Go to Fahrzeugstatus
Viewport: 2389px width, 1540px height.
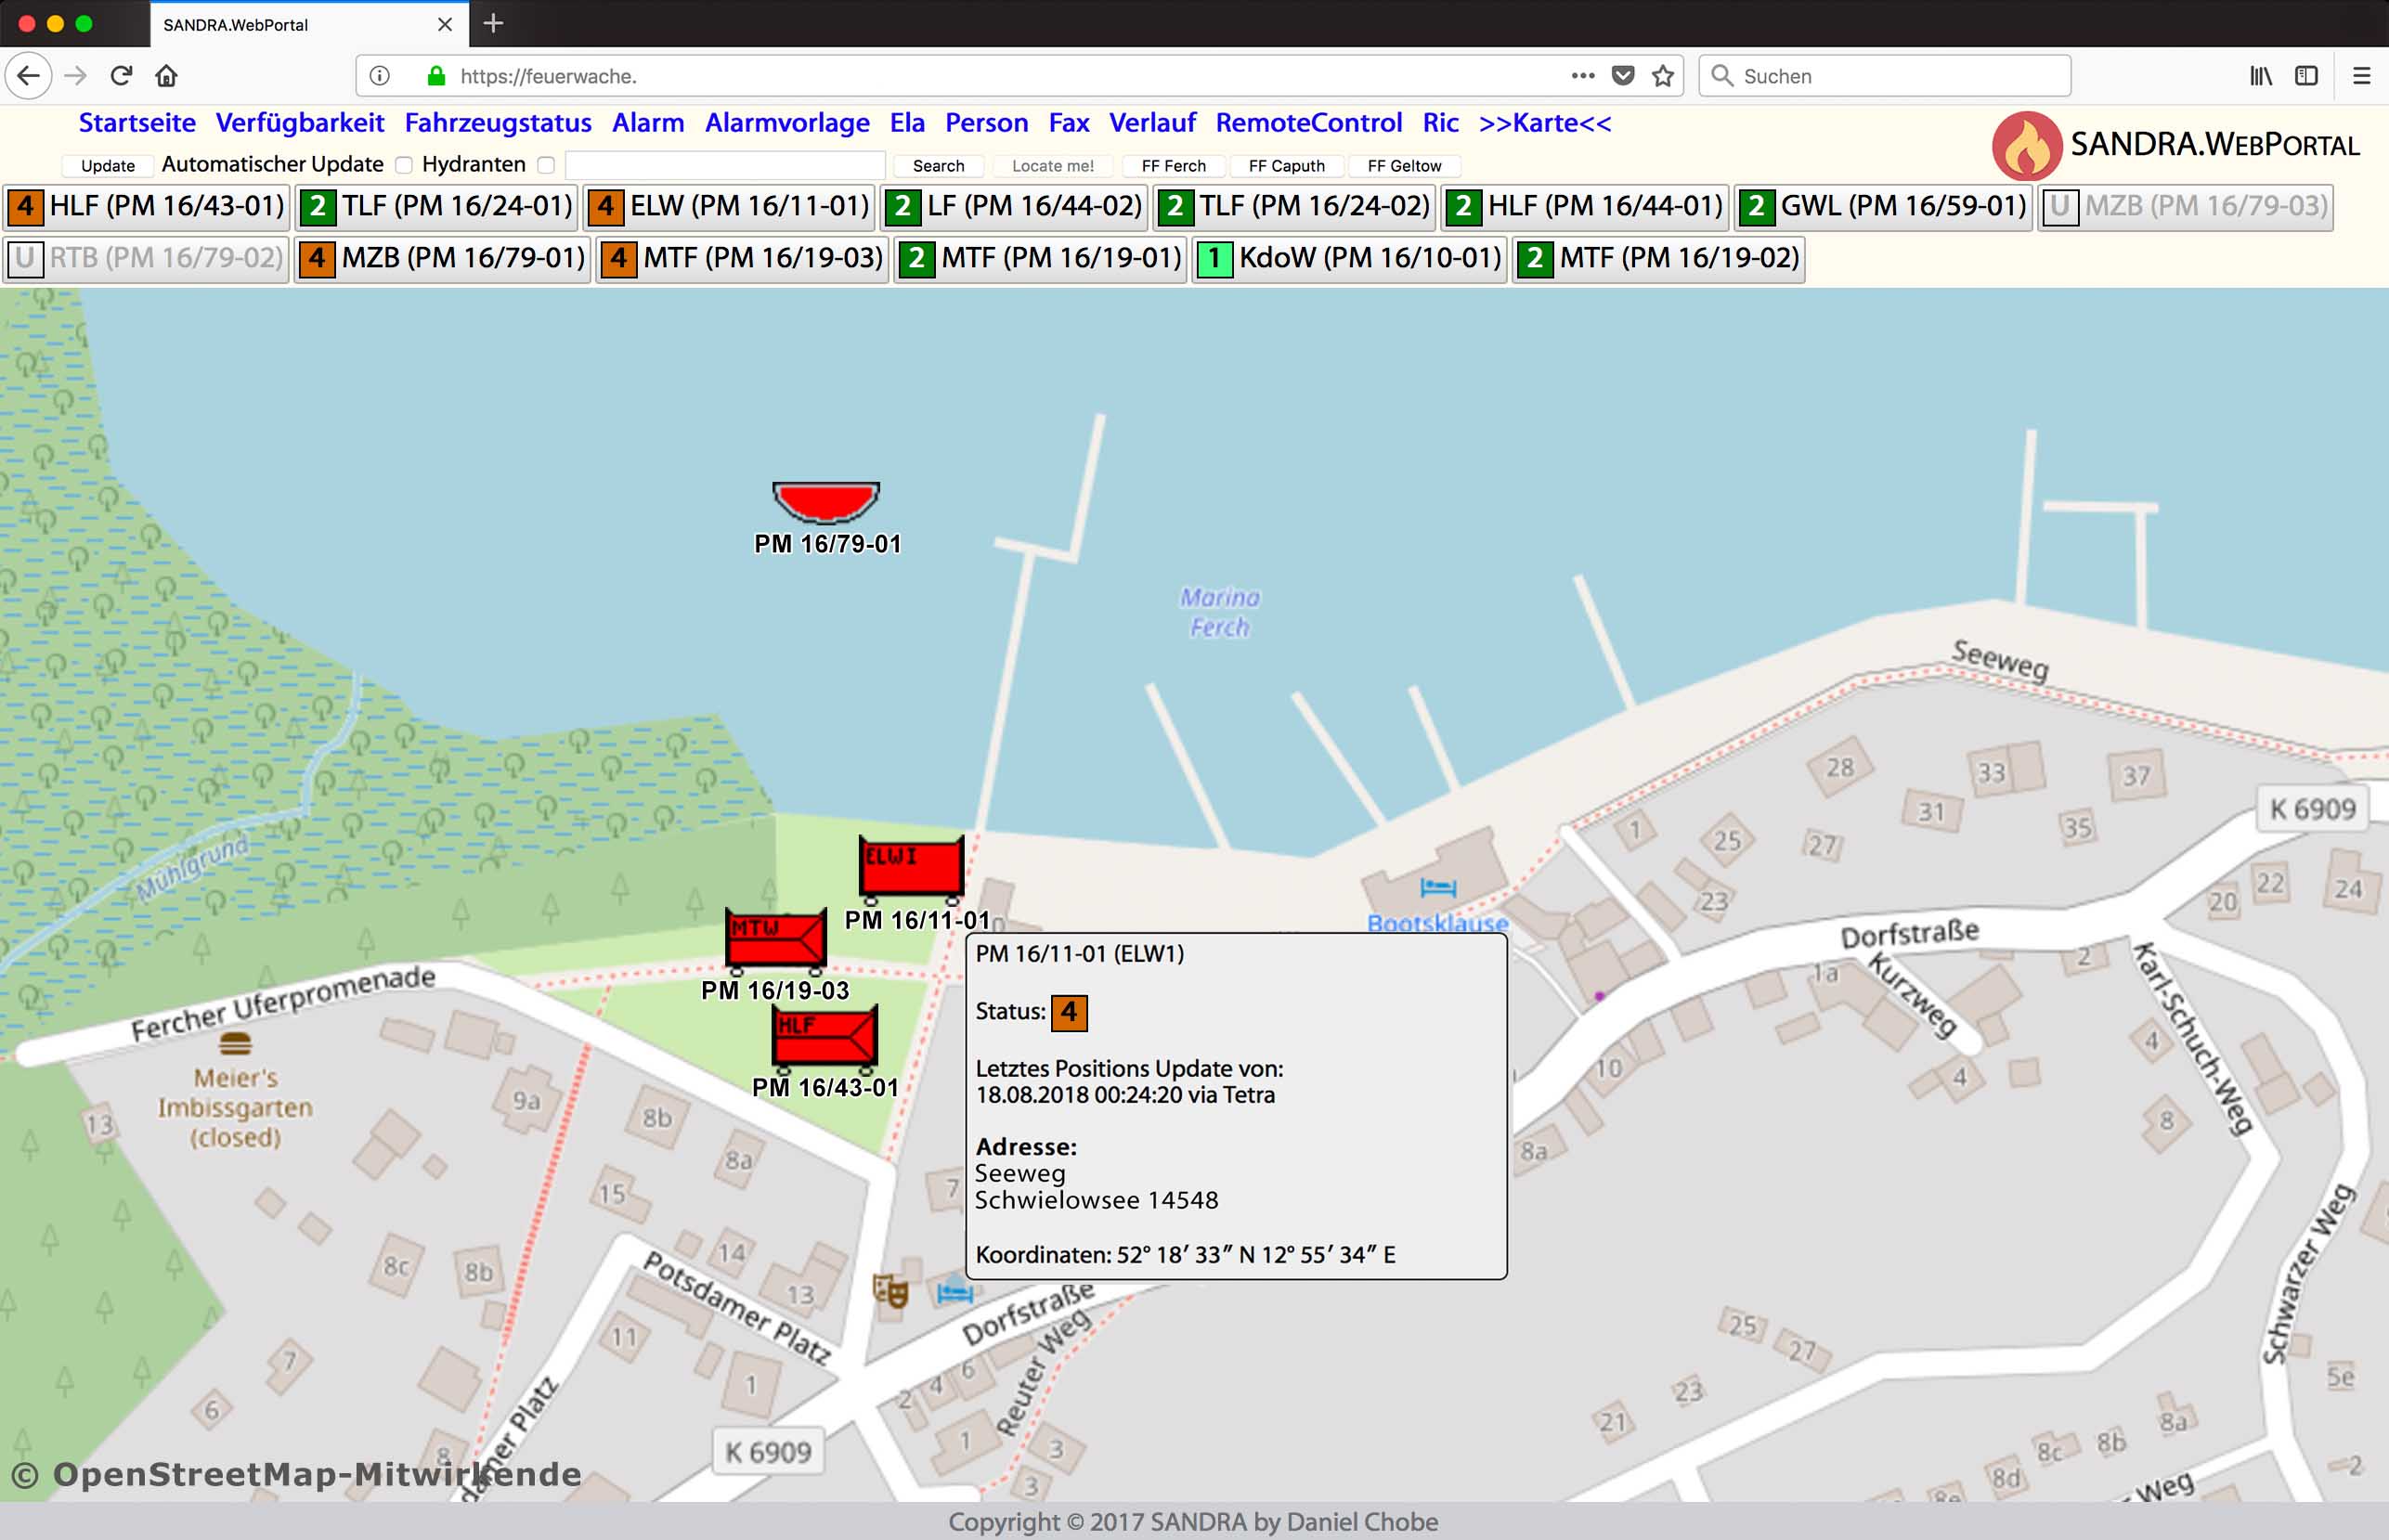[498, 123]
